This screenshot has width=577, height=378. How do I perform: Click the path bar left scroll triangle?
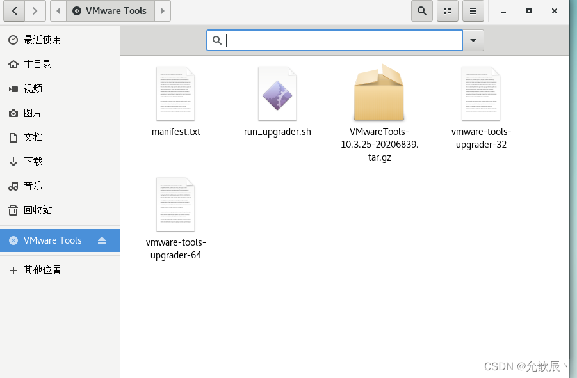click(58, 11)
